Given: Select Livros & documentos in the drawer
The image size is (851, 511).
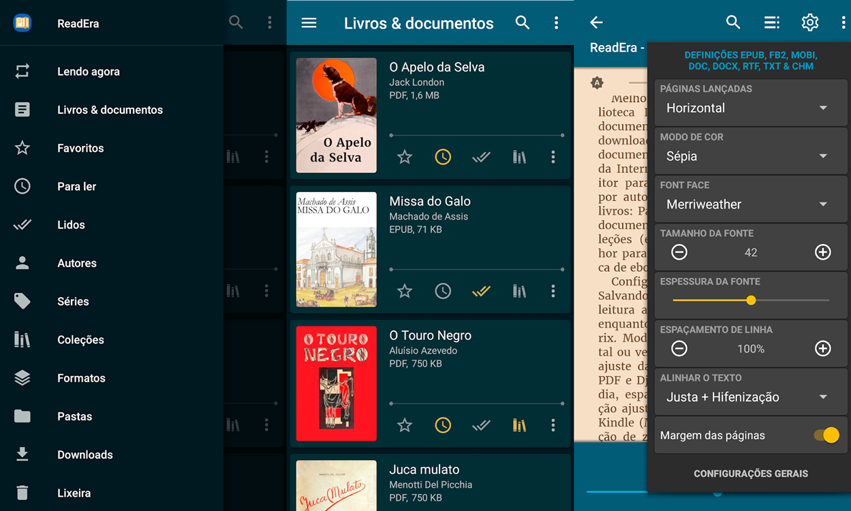Looking at the screenshot, I should pos(112,110).
